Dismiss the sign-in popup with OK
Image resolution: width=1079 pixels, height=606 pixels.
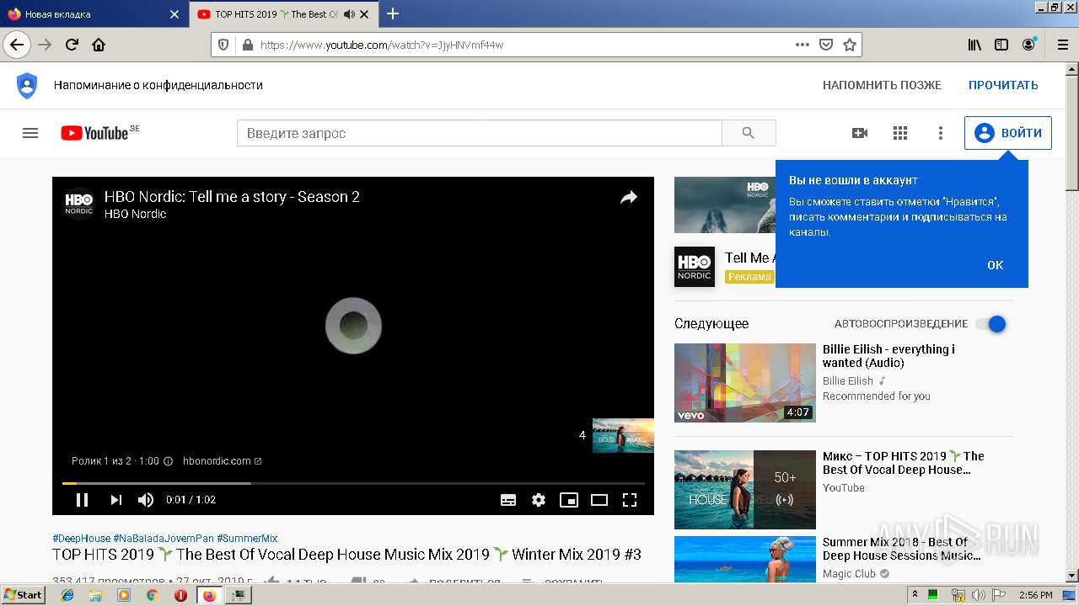pyautogui.click(x=995, y=265)
